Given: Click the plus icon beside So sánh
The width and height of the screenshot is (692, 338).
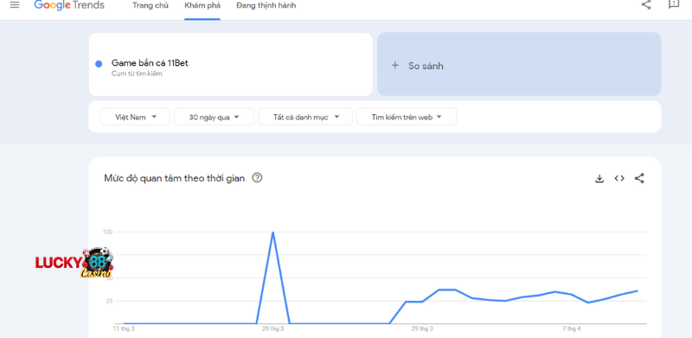Looking at the screenshot, I should click(395, 66).
